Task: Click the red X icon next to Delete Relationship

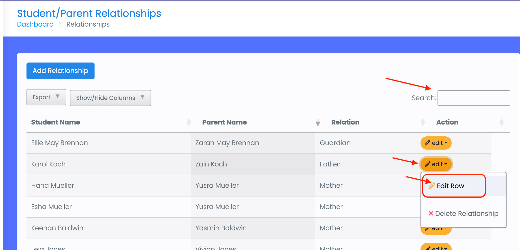Action: coord(431,213)
